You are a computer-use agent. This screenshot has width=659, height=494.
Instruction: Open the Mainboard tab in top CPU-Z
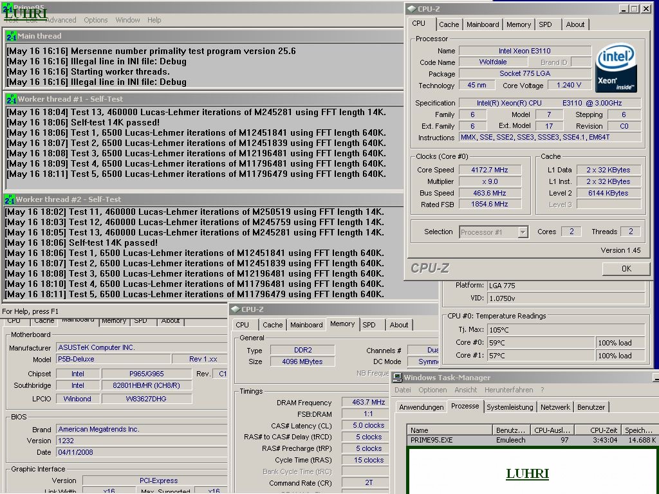pos(483,24)
